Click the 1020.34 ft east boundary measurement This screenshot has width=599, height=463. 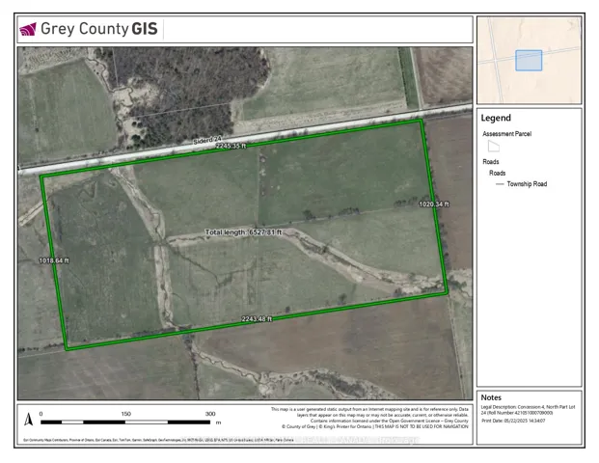[x=433, y=204]
